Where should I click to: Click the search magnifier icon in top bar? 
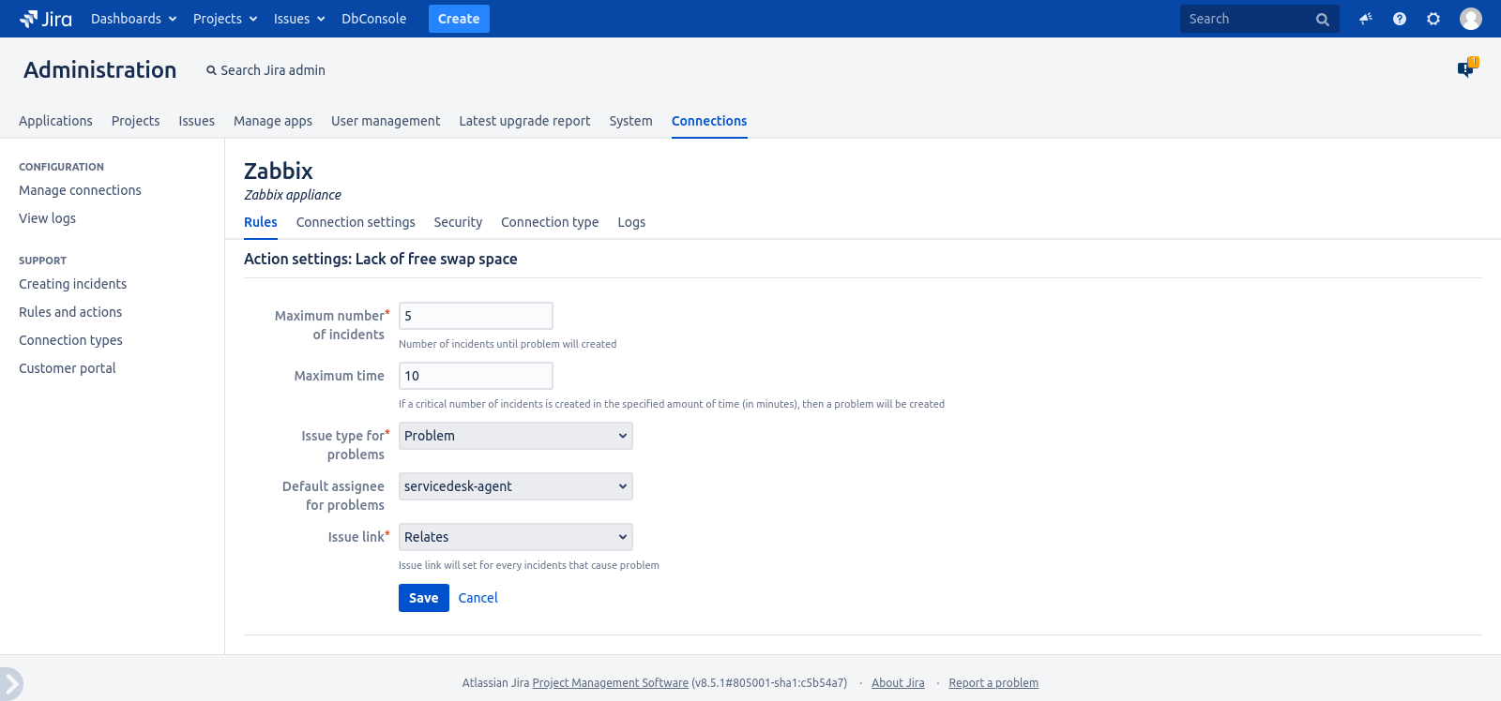(1323, 19)
